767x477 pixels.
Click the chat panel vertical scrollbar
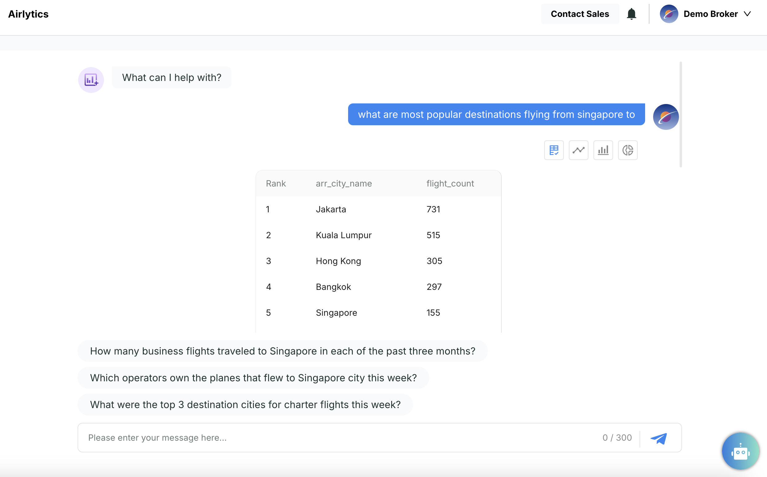coord(681,114)
